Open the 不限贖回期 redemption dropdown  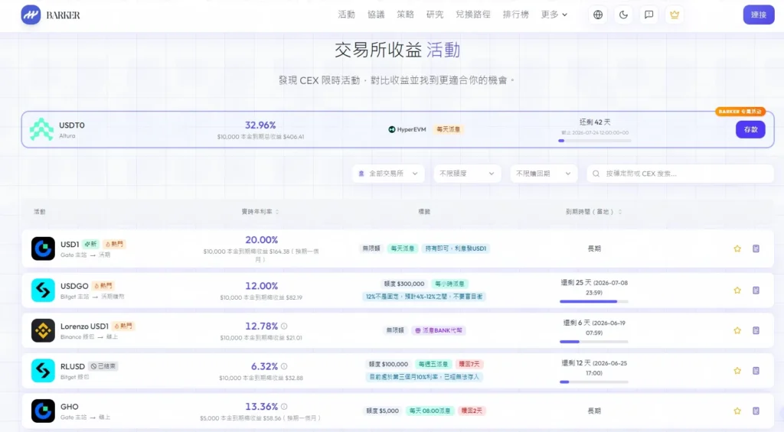(x=544, y=174)
